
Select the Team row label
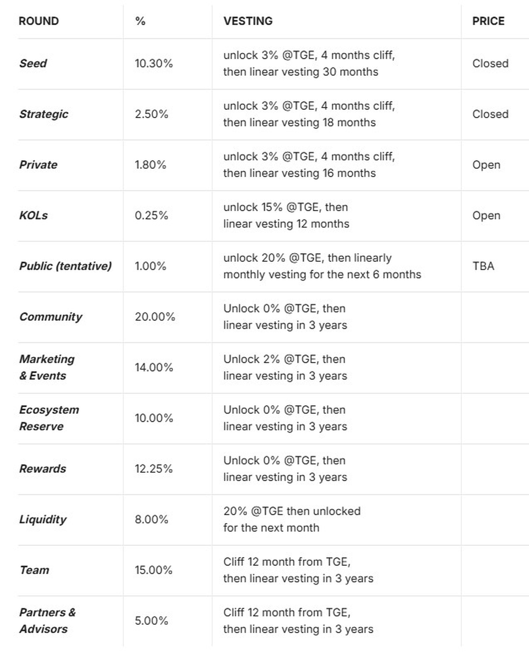(34, 570)
